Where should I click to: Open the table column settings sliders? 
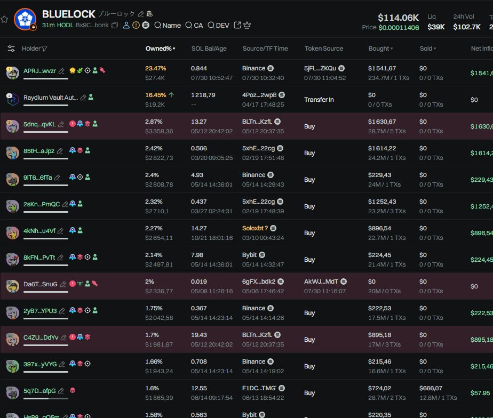pos(11,49)
